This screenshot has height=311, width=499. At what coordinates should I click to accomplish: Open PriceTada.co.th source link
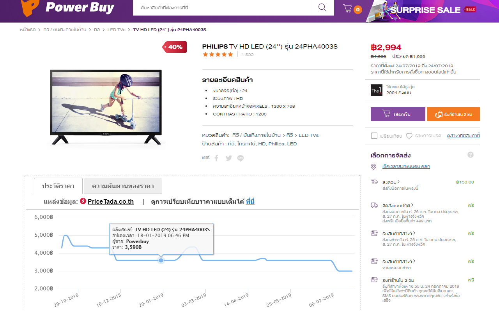(111, 201)
